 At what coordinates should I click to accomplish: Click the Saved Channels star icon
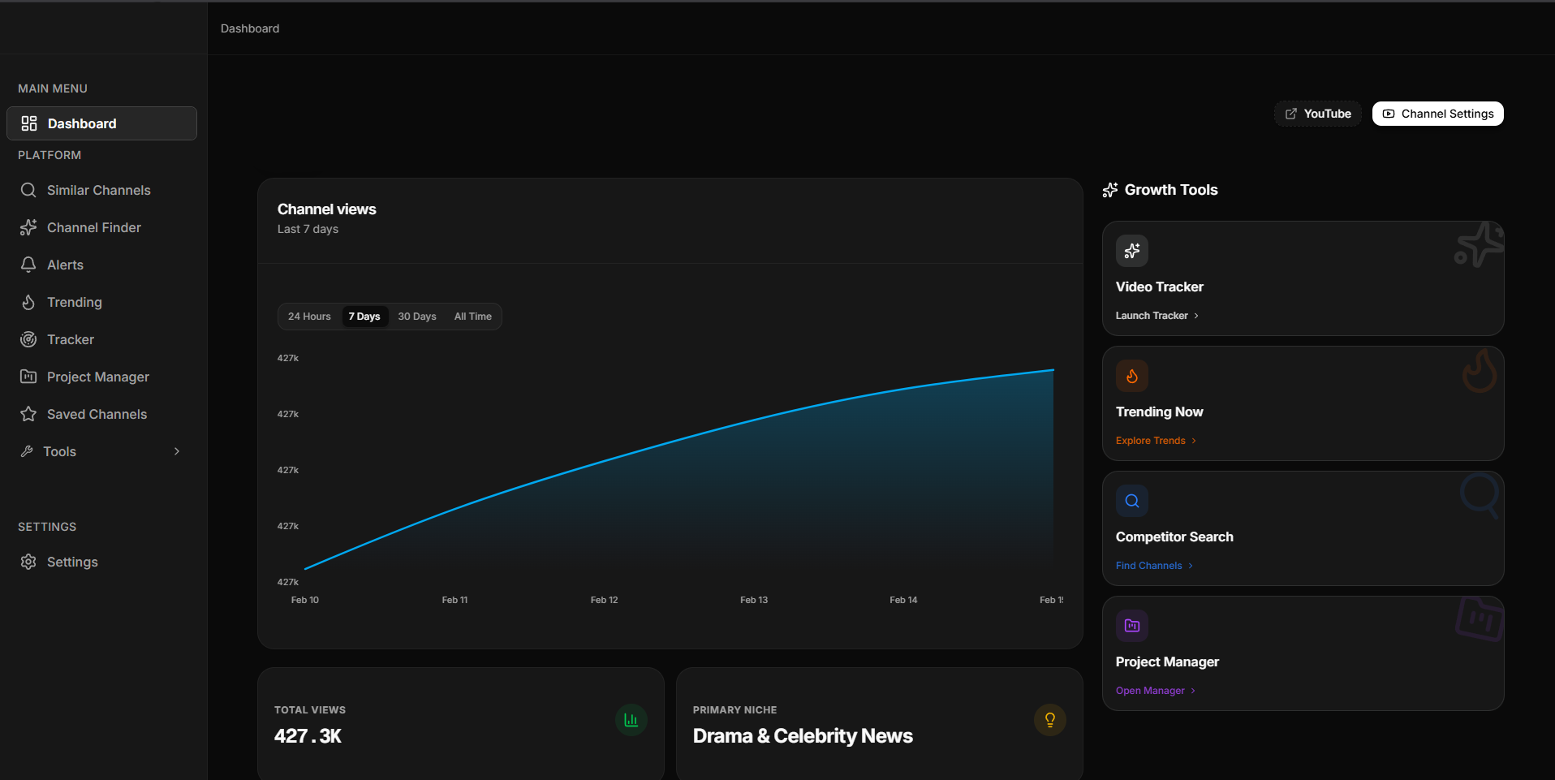pos(28,414)
